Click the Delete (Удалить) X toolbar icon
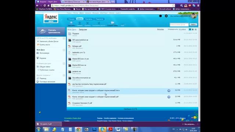235x132 pixels. tap(87, 24)
